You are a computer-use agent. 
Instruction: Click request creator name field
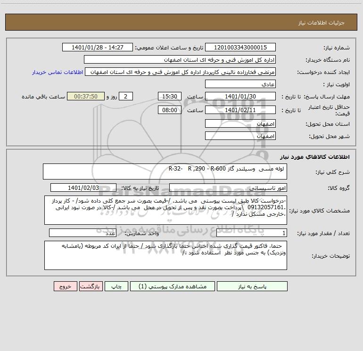tap(181, 72)
